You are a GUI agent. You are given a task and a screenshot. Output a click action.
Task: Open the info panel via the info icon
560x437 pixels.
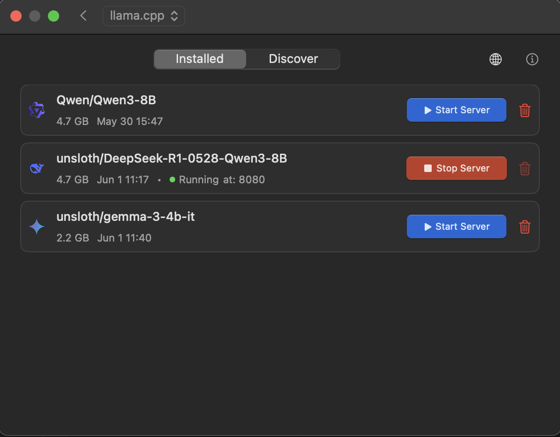click(x=532, y=59)
